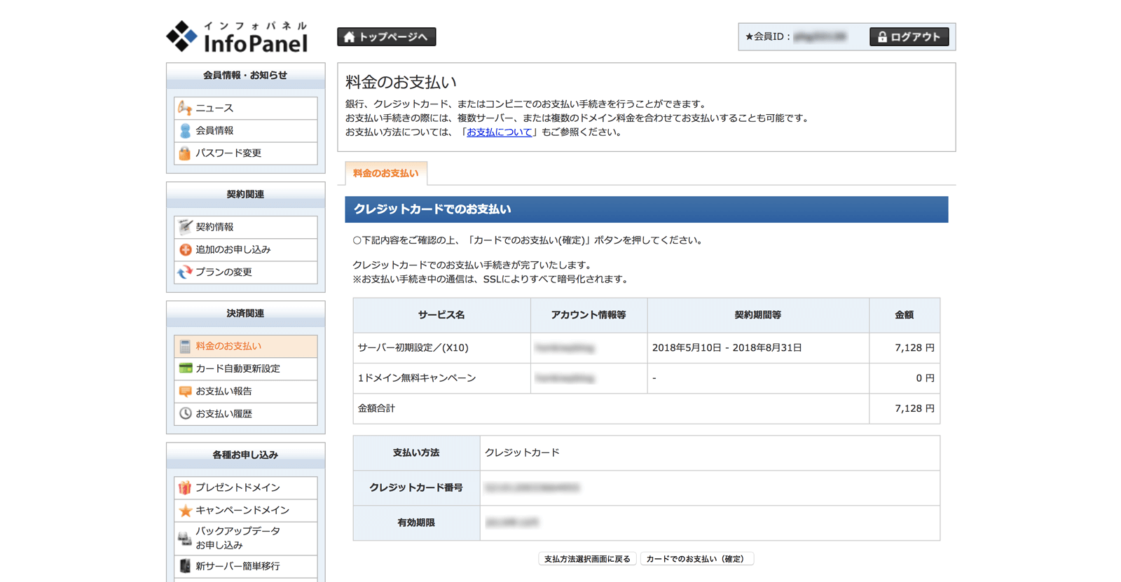The width and height of the screenshot is (1121, 582).
Task: Click the サービス名 column header
Action: pyautogui.click(x=442, y=315)
